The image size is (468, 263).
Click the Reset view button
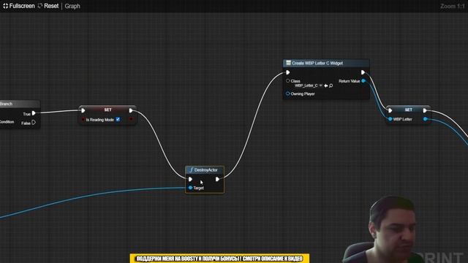click(48, 6)
